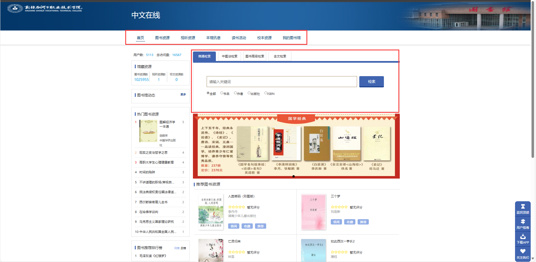Click 借阅 button for 人类密码 book
The height and width of the screenshot is (262, 536).
(x=234, y=226)
